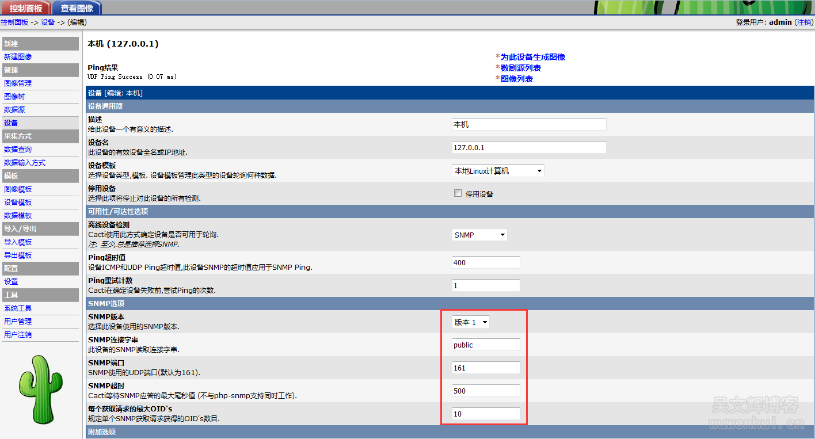The width and height of the screenshot is (815, 439).
Task: Switch to the 控制面板 tab
Action: click(x=25, y=8)
